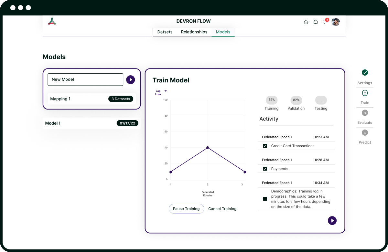Click the Devron logo icon
Viewport: 388px width, 252px height.
coord(52,21)
